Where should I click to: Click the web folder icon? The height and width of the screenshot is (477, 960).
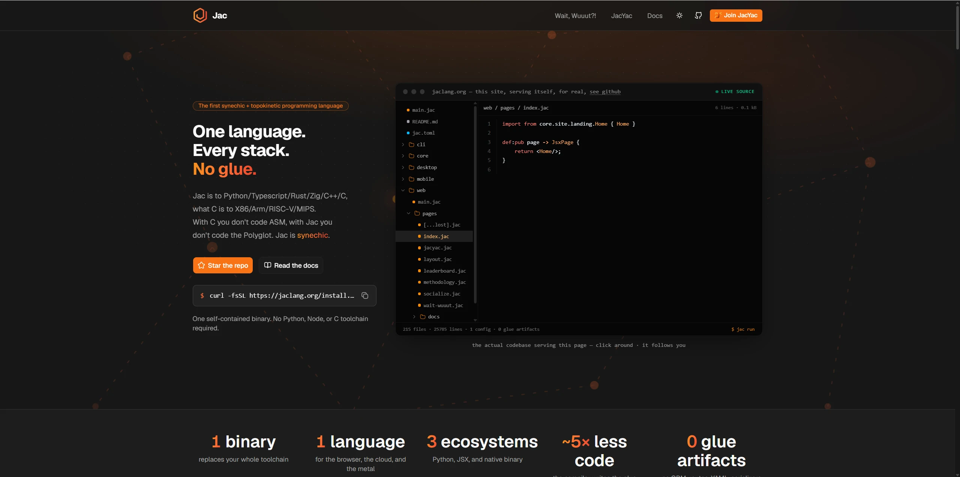[411, 190]
